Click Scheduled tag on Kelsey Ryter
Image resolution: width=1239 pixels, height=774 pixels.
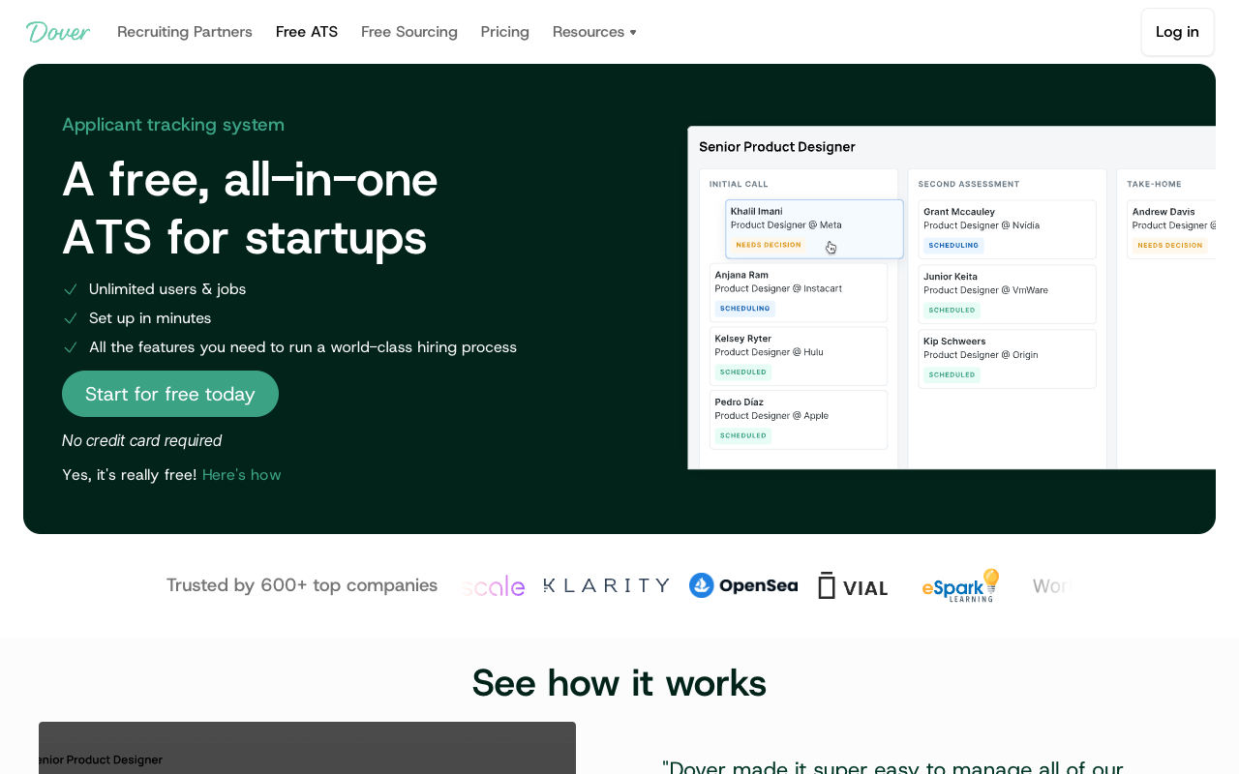(x=743, y=372)
